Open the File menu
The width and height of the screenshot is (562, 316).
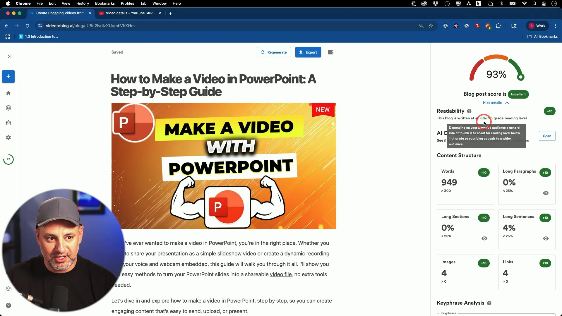pyautogui.click(x=40, y=4)
